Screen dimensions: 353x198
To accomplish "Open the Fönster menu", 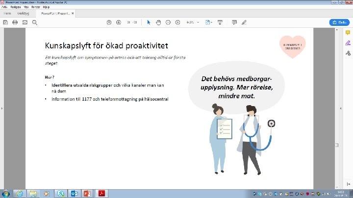I will click(36, 7).
